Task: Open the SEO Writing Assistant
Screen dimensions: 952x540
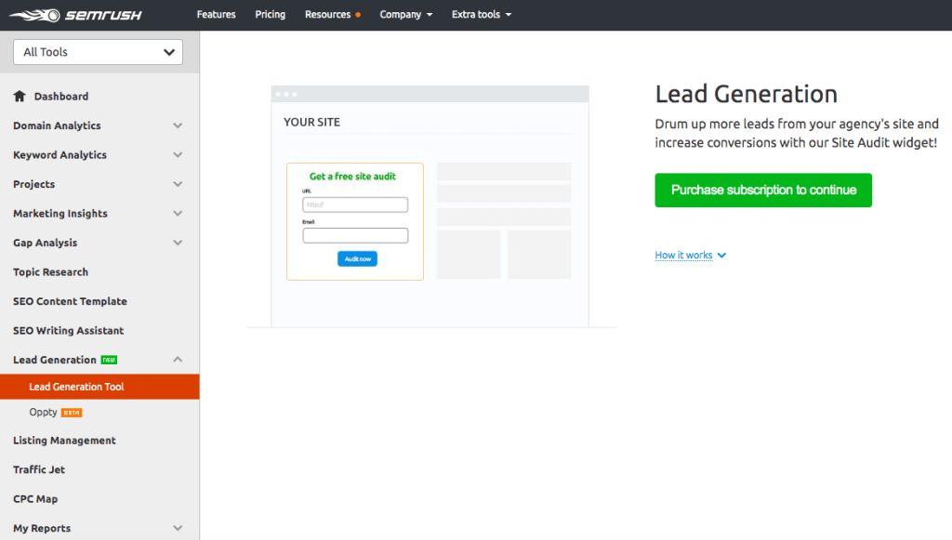Action: click(70, 330)
